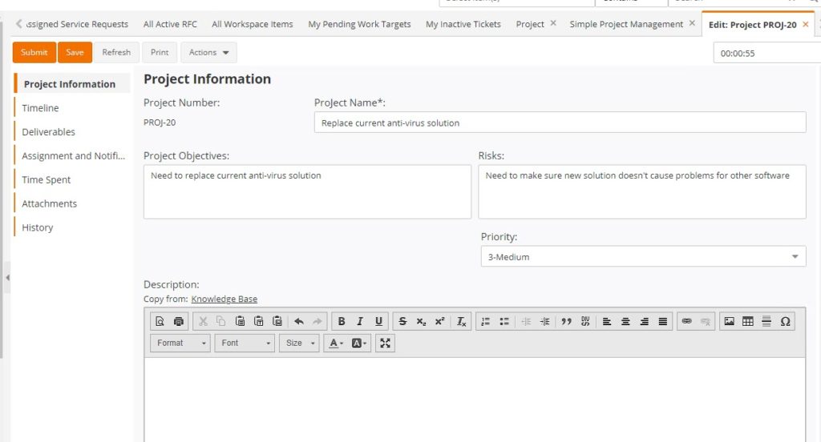Image resolution: width=821 pixels, height=442 pixels.
Task: Click the undo arrow in the editor
Action: (299, 321)
